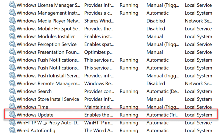Select the Windows Remote Management service name

[48, 84]
